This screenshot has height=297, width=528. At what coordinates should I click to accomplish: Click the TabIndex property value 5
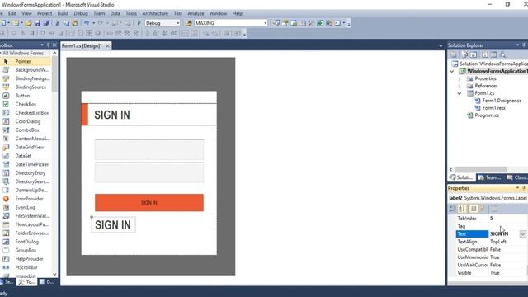click(492, 219)
